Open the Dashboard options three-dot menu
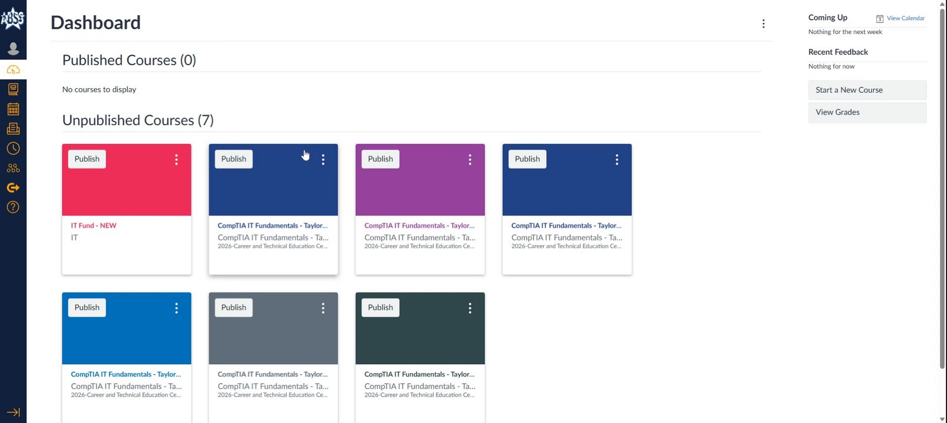This screenshot has width=947, height=423. 763,24
